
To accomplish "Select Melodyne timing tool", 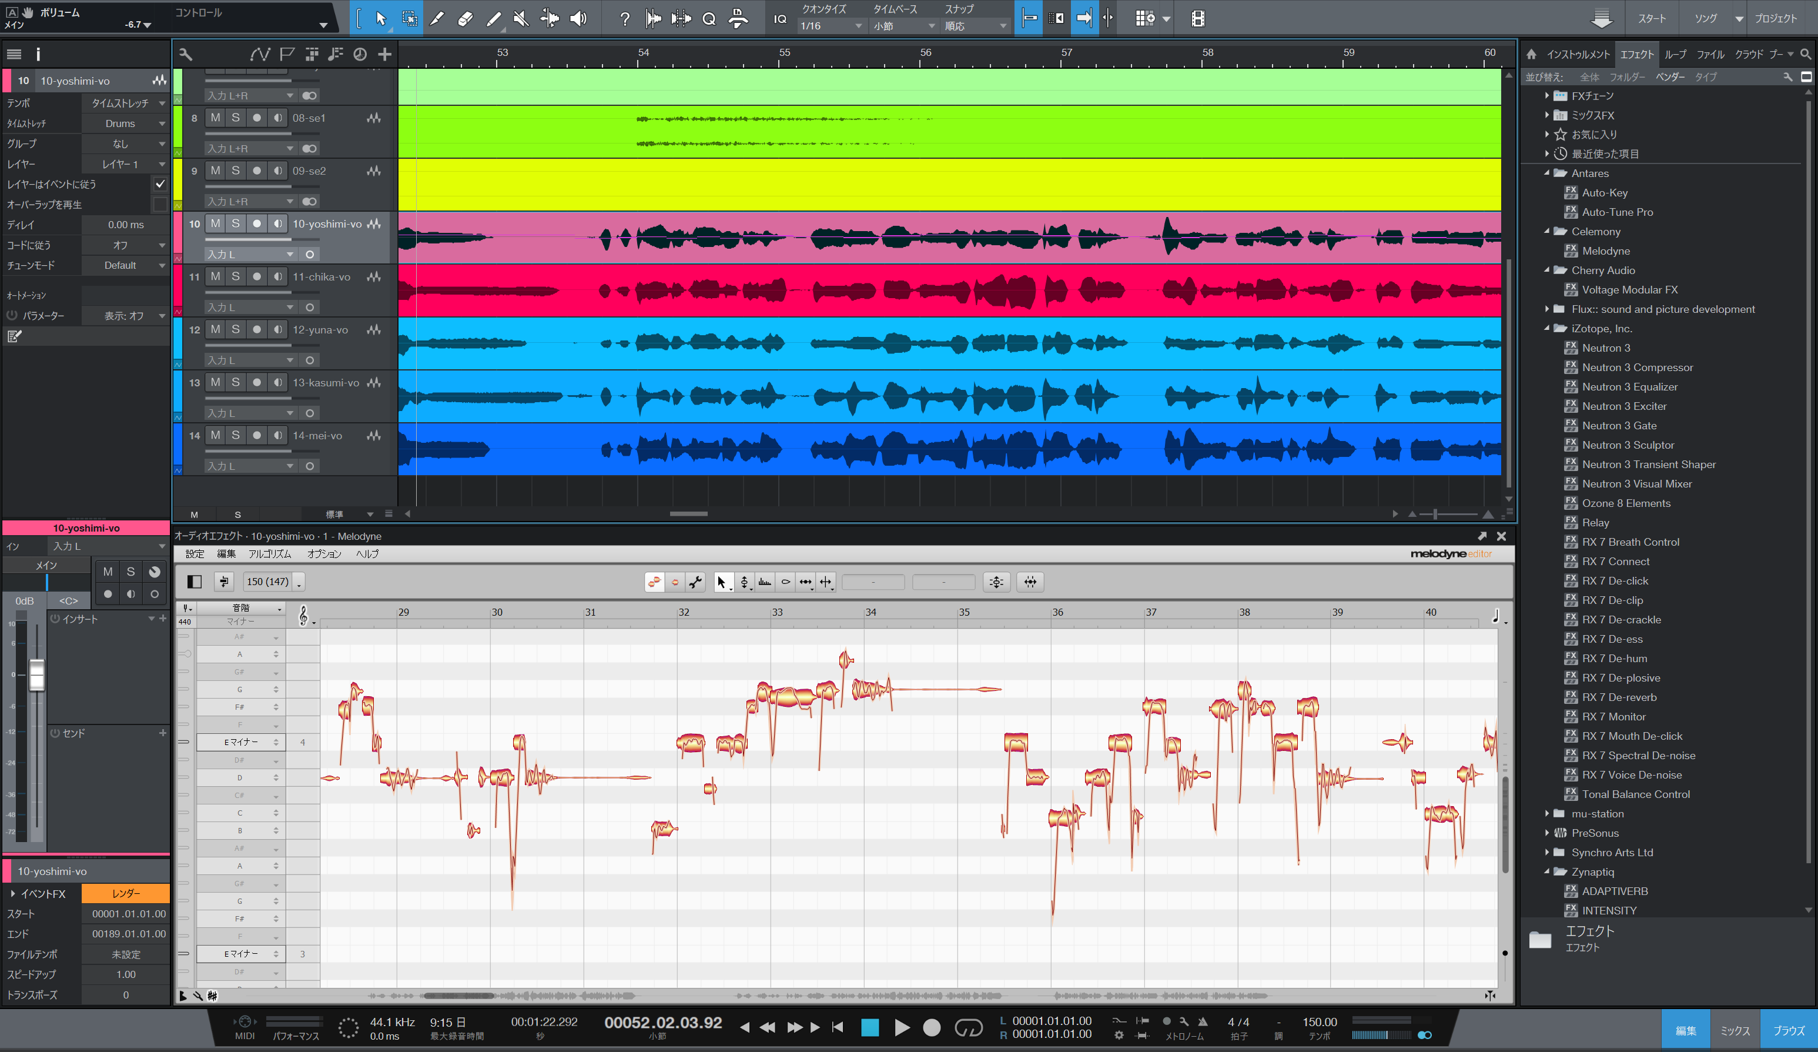I will click(x=806, y=582).
